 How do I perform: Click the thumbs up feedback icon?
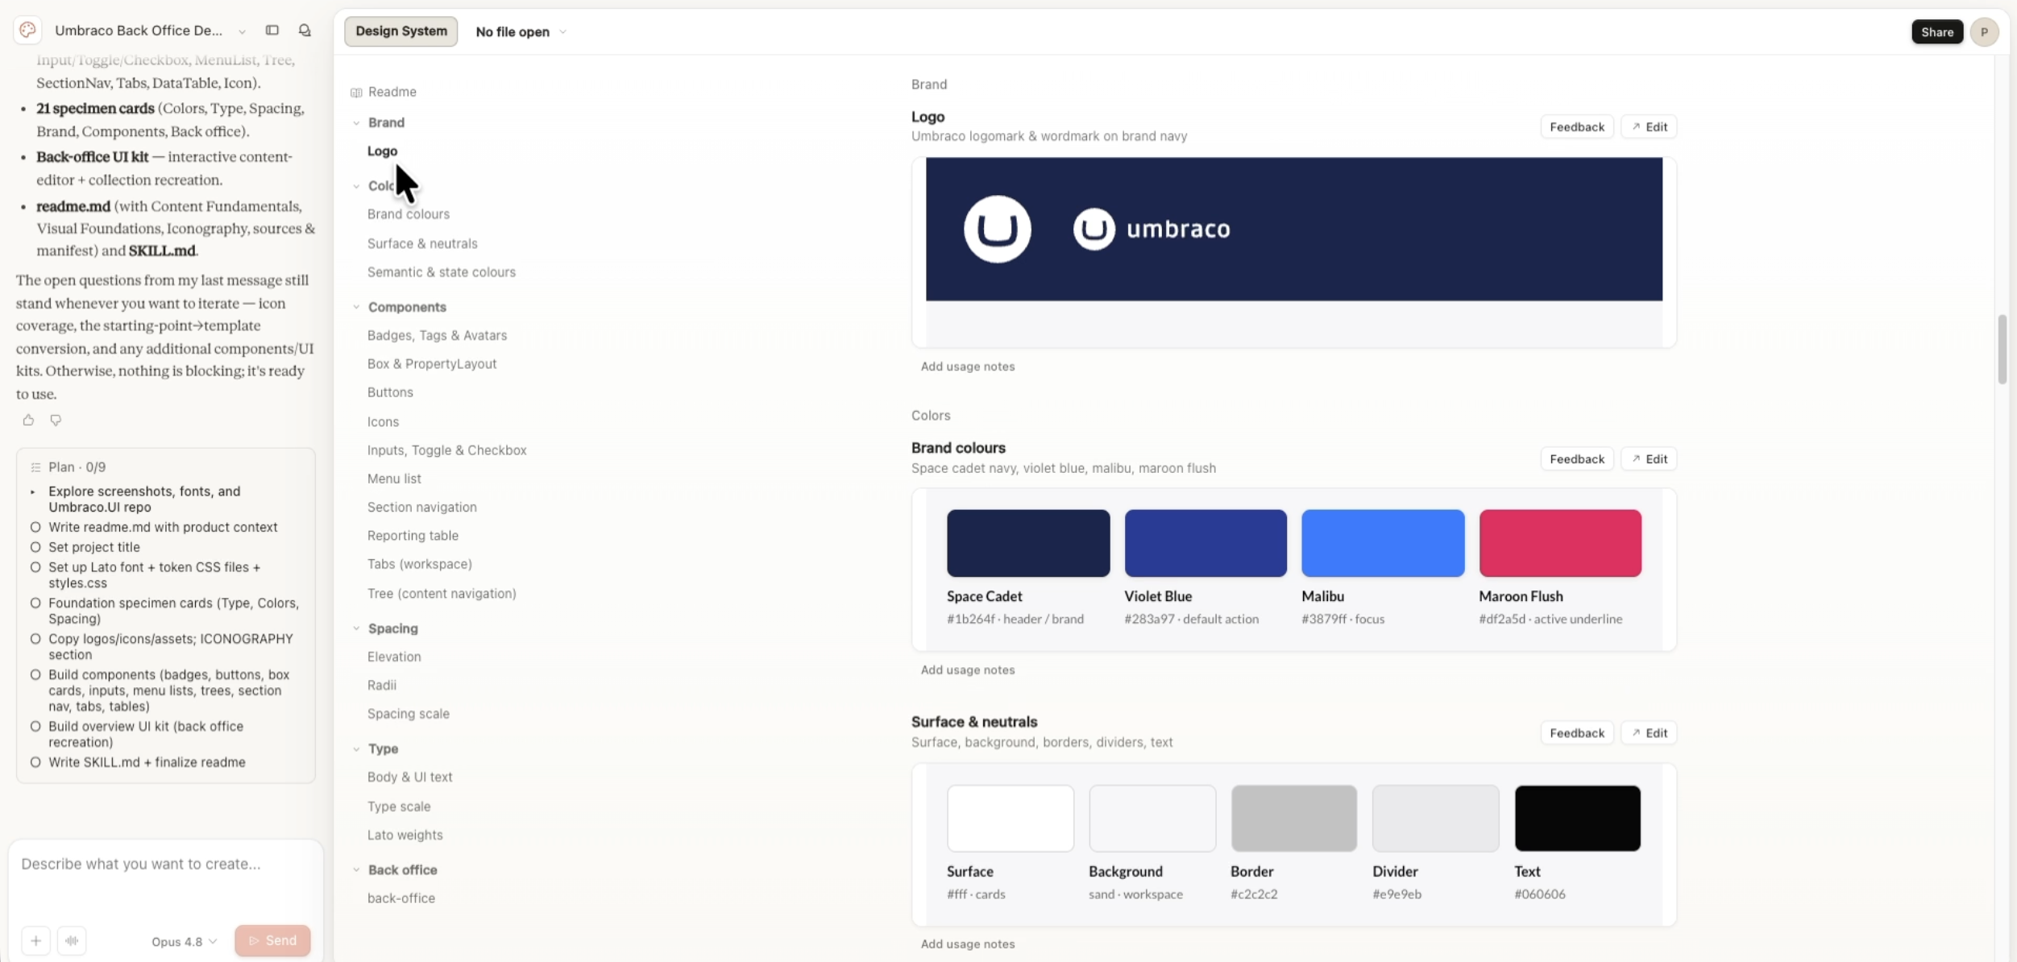pyautogui.click(x=28, y=420)
